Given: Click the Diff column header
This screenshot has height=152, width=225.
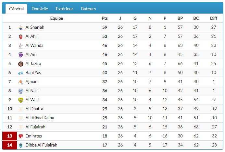Looking at the screenshot, I should click(x=213, y=18).
